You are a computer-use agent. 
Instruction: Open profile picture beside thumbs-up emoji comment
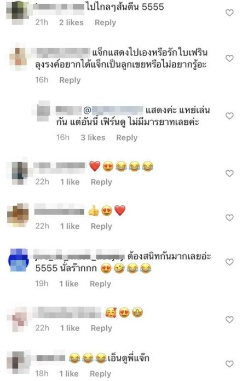coord(18,215)
